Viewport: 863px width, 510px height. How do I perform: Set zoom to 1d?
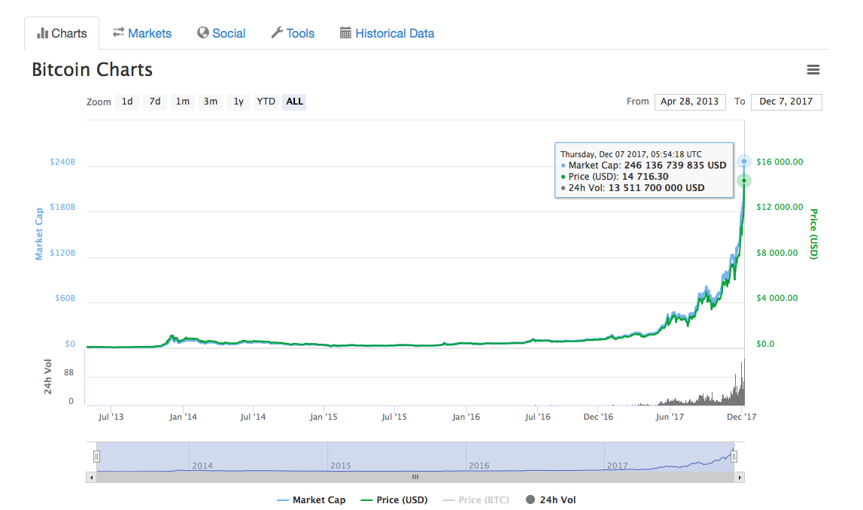click(127, 102)
